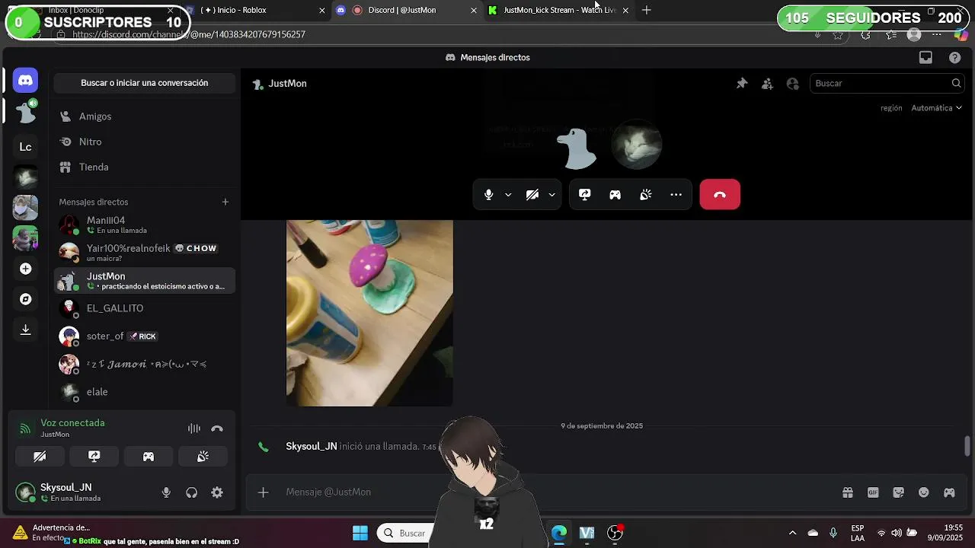
Task: Open more call options three dots
Action: [676, 195]
